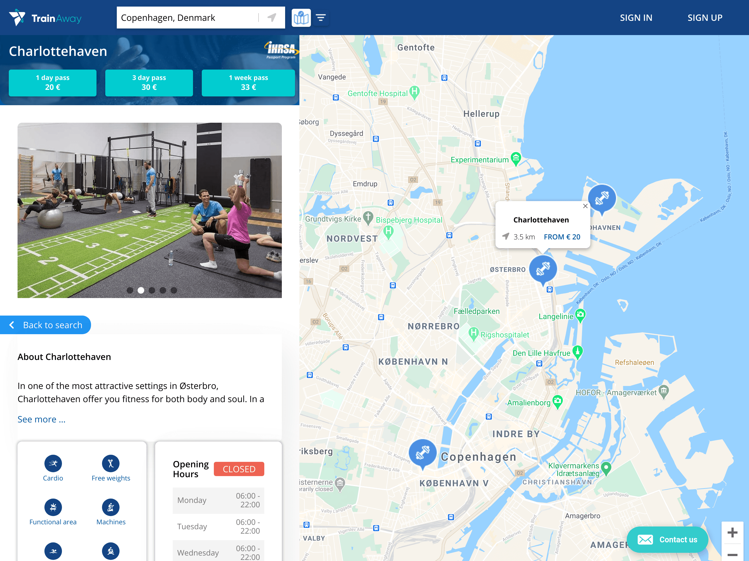This screenshot has height=561, width=749.
Task: Expand the description via See more link
Action: click(x=41, y=419)
